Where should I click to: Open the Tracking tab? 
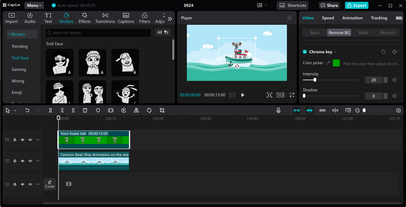click(x=379, y=18)
